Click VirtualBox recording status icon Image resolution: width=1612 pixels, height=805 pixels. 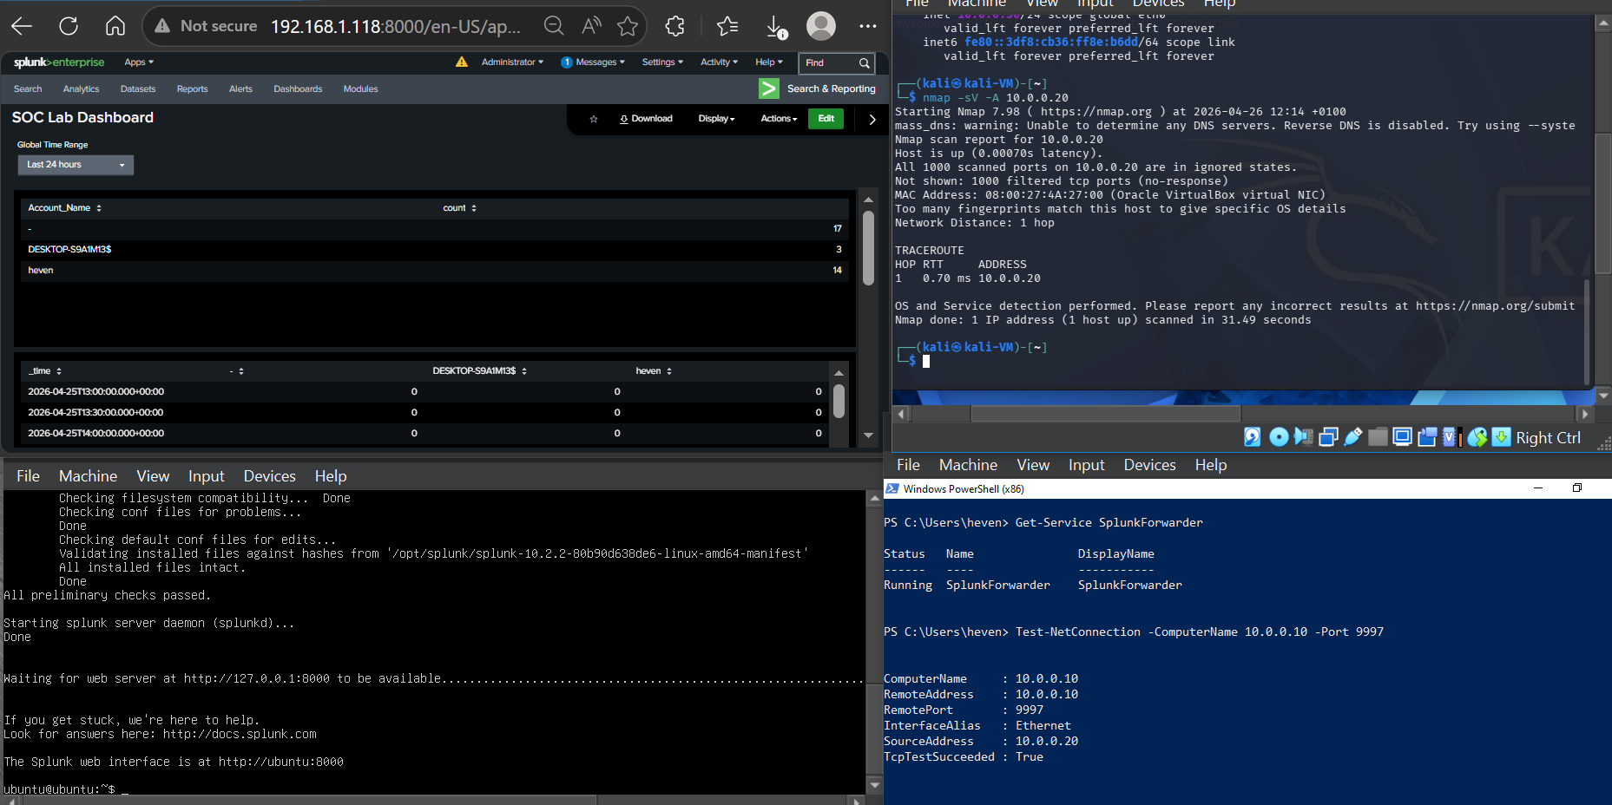(x=1427, y=437)
